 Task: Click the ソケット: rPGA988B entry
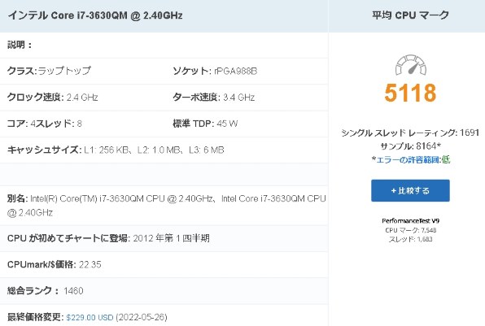point(215,71)
